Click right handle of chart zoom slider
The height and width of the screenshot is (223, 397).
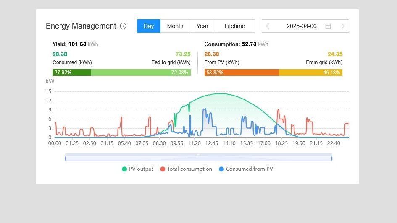click(331, 158)
